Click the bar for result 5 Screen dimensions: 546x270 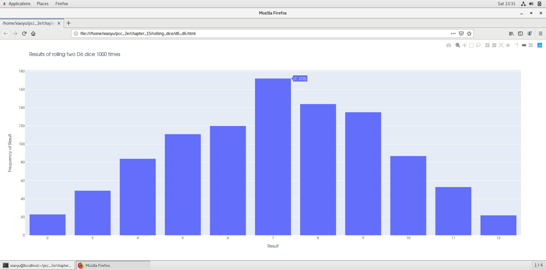click(183, 185)
